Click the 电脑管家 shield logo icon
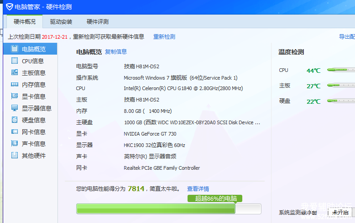The image size is (355, 223). tap(9, 7)
